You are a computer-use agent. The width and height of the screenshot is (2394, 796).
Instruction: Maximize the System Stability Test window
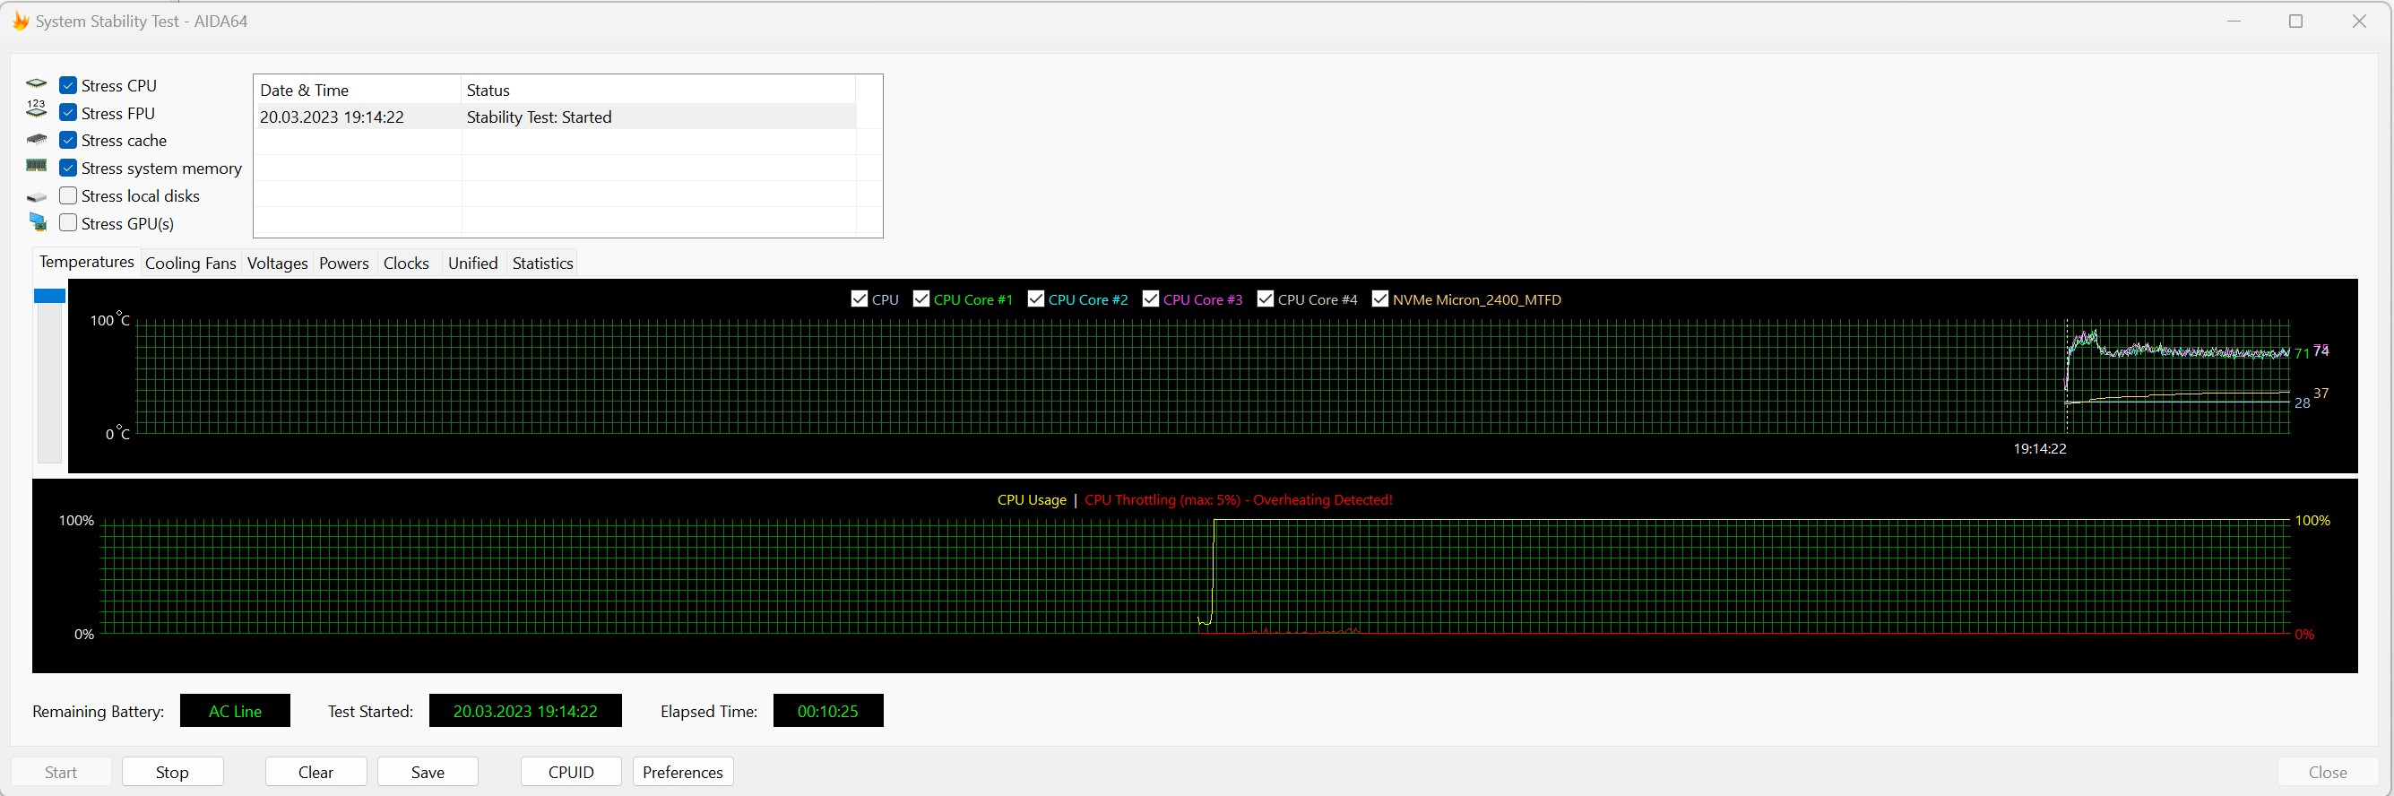[2295, 21]
